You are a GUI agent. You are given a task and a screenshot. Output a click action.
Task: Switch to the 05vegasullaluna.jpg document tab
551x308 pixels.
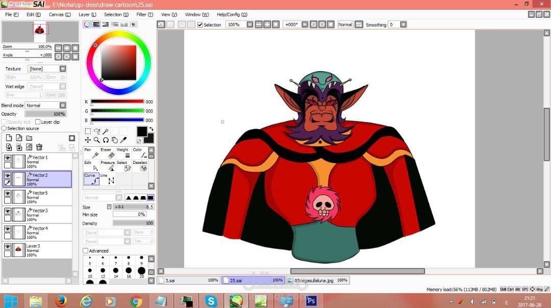[318, 281]
